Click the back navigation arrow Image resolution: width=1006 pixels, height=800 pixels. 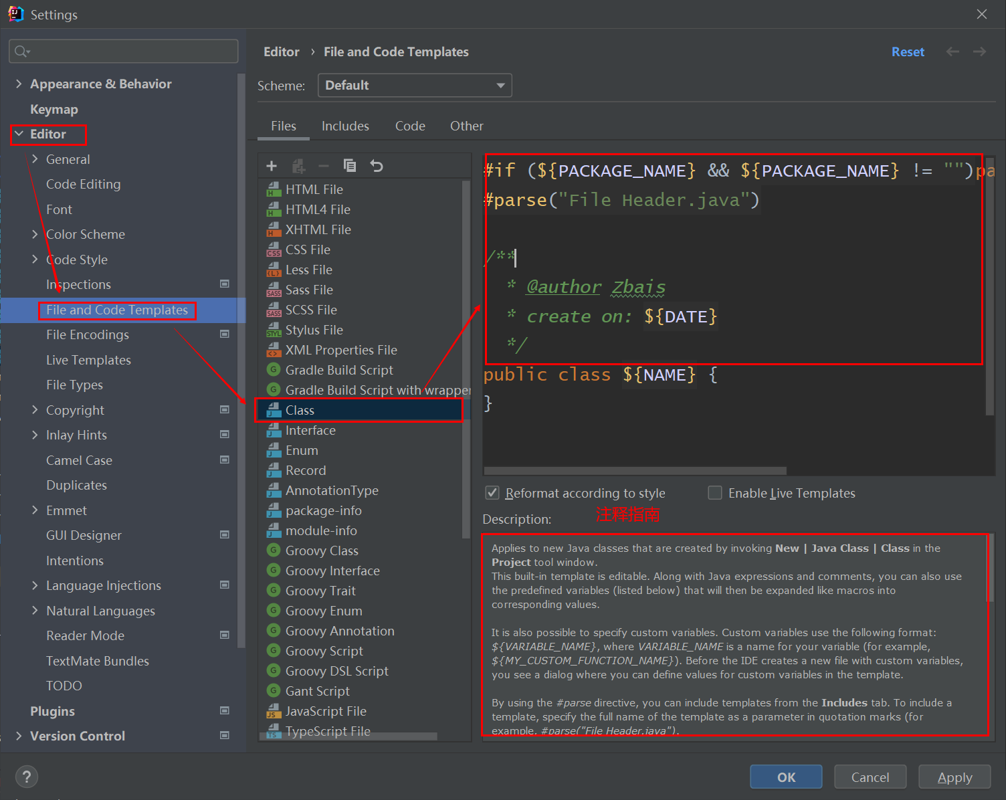pos(952,52)
